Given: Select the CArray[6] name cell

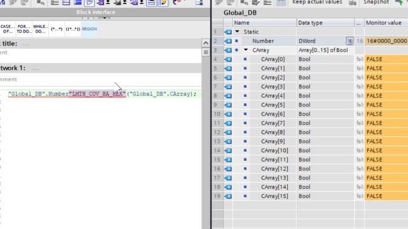Looking at the screenshot, I should [x=273, y=114].
